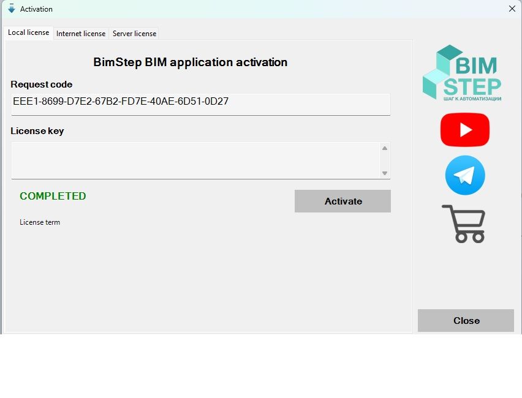Click the BimStep BIM application activation heading

click(x=191, y=62)
